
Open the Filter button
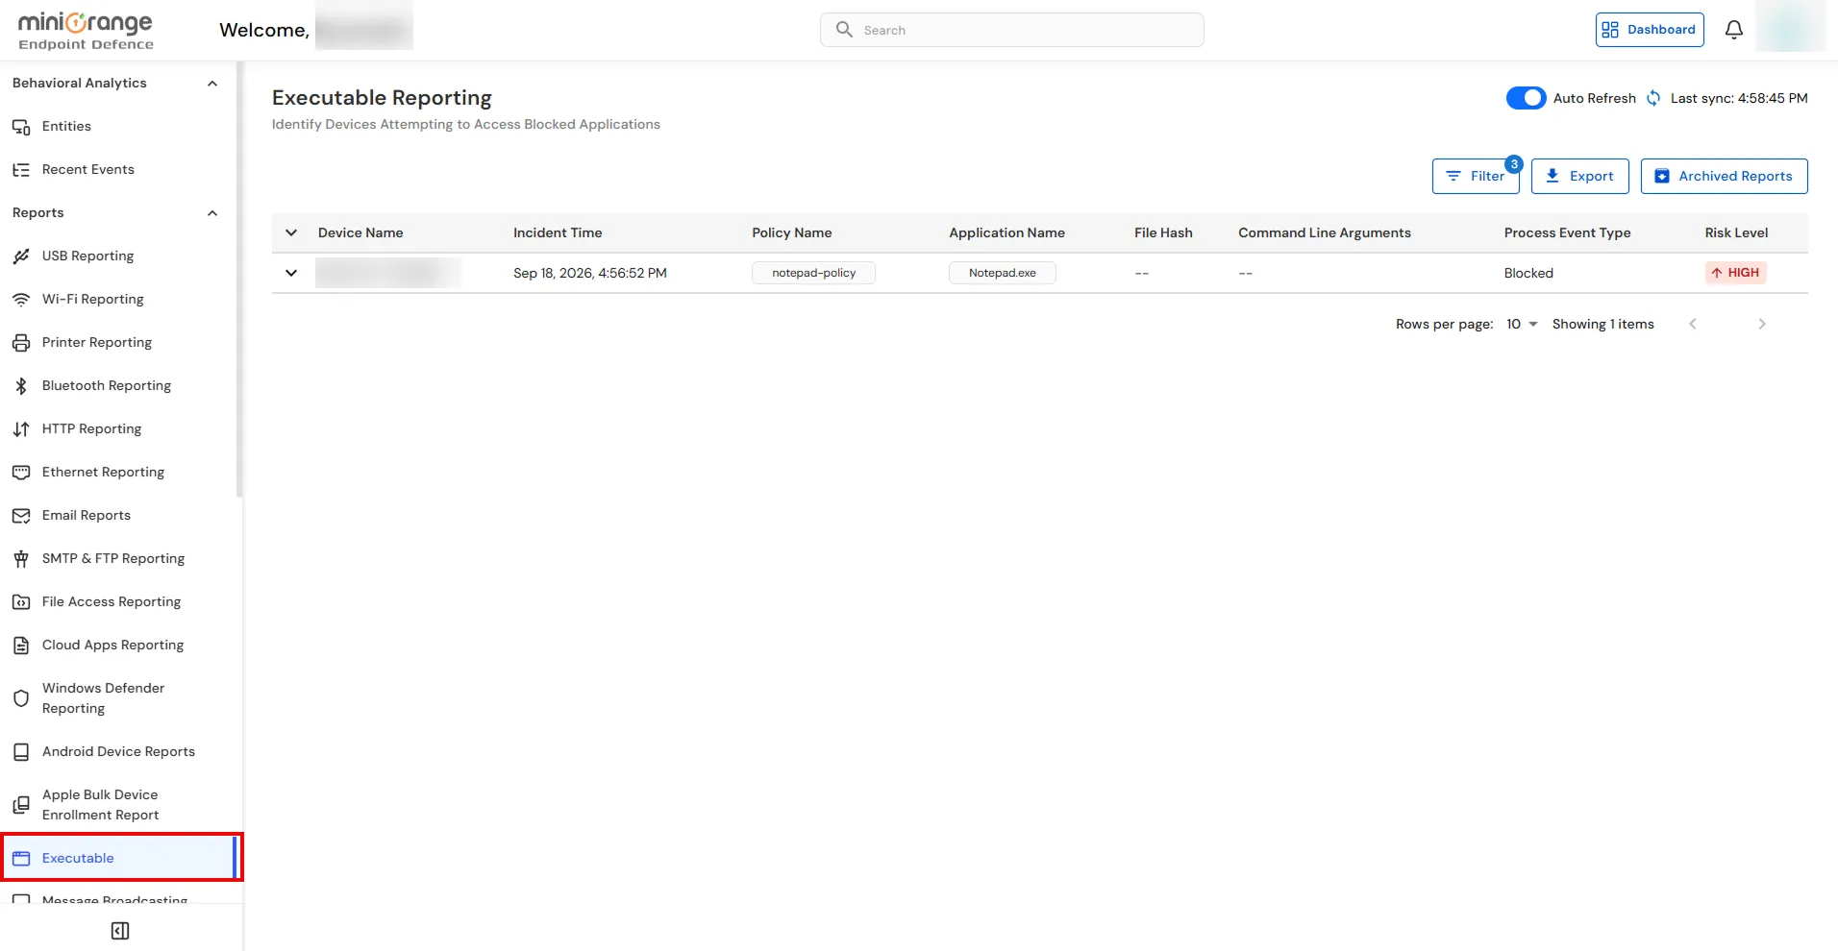coord(1476,176)
